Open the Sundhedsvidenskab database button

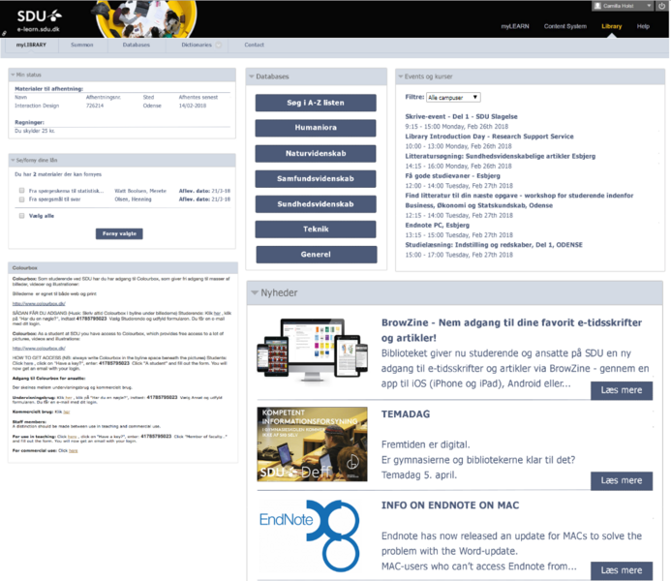(315, 204)
